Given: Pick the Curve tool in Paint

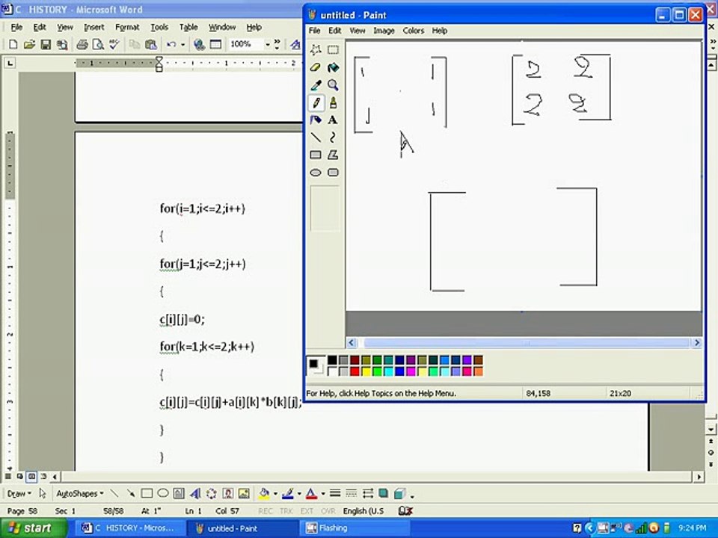Looking at the screenshot, I should 333,137.
